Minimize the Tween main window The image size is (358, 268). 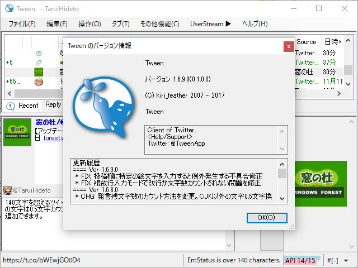click(x=294, y=9)
